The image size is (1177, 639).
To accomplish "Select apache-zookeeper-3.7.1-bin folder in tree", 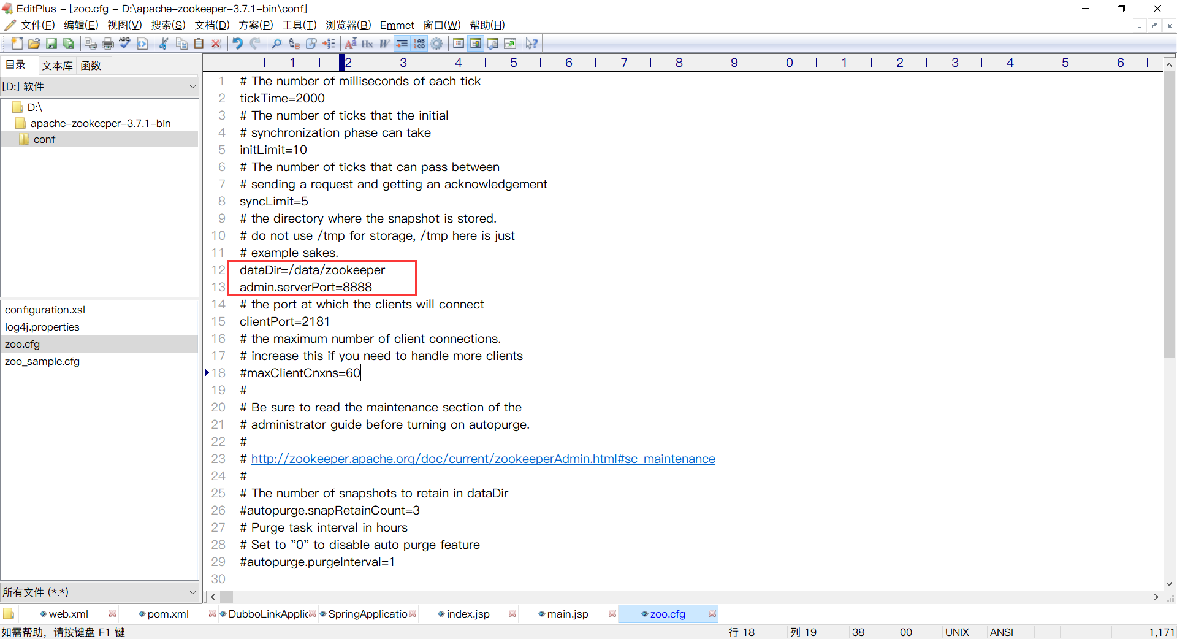I will 101,123.
